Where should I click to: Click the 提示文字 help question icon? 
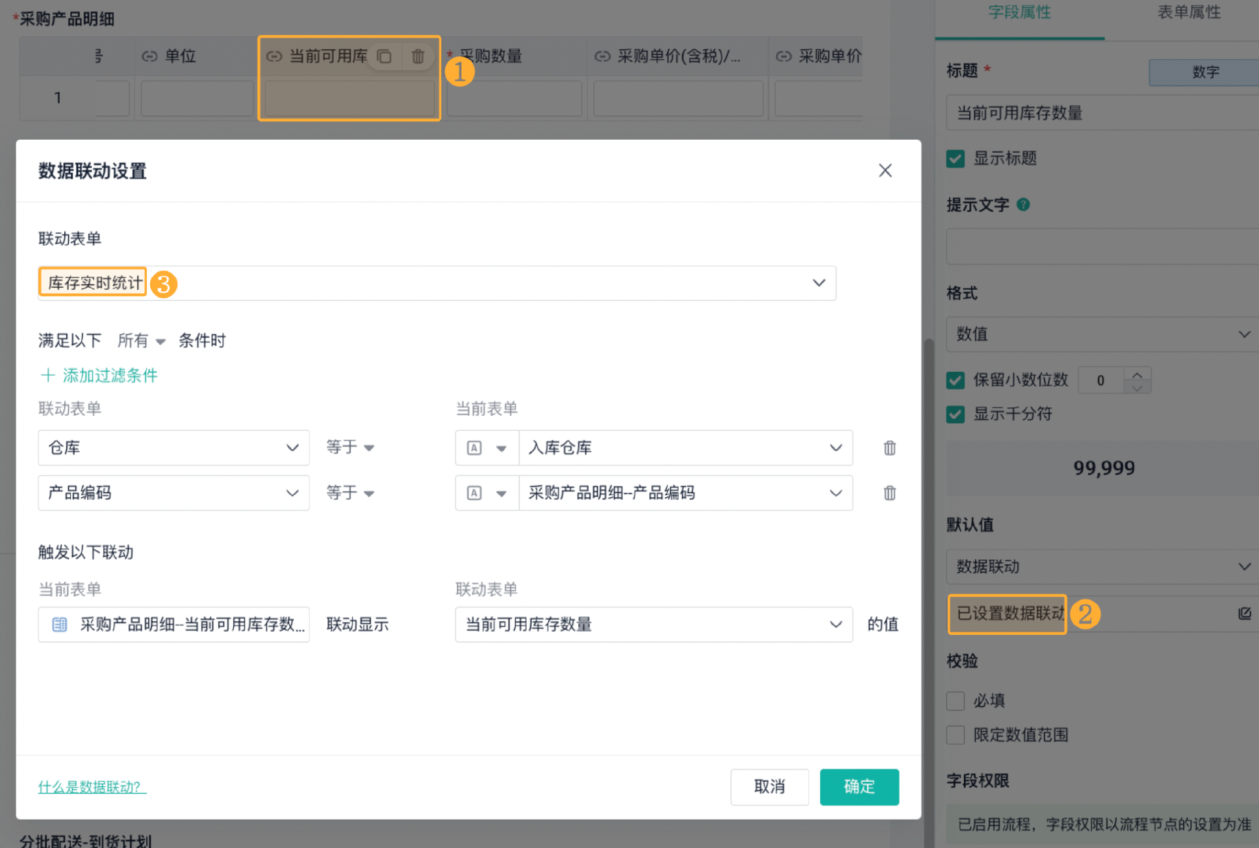pos(1023,205)
